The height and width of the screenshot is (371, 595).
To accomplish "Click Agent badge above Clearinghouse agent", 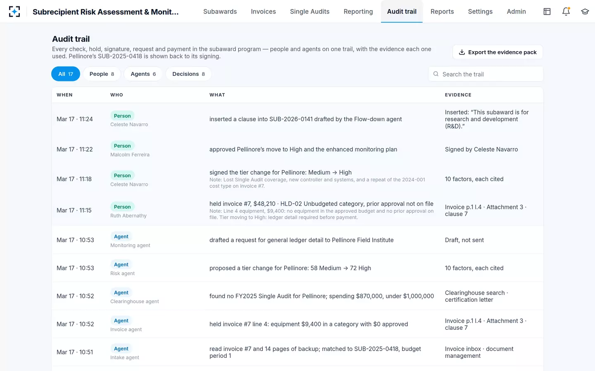I will tap(121, 292).
